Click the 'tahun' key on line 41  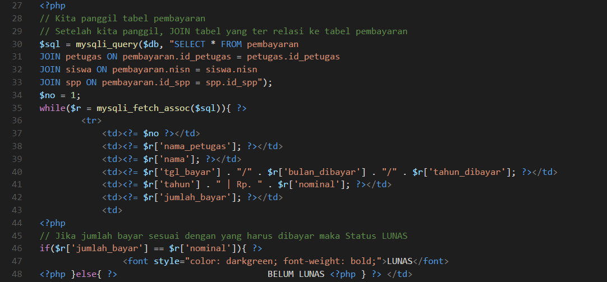point(177,184)
